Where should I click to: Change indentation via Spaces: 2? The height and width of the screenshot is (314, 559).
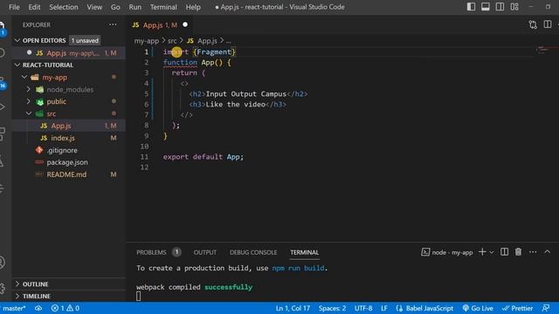click(x=332, y=308)
